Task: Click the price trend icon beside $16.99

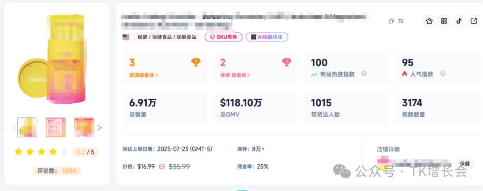Action: point(162,167)
